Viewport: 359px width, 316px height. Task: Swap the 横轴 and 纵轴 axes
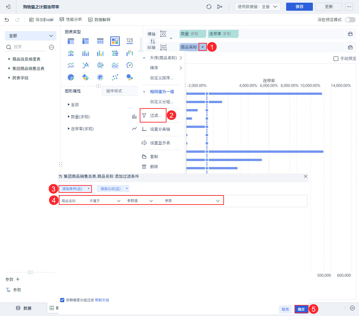pos(153,41)
